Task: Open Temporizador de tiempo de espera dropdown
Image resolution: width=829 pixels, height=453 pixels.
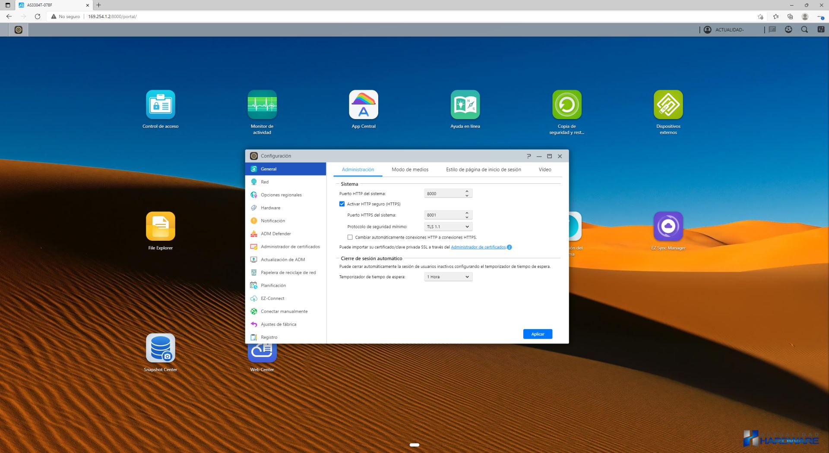Action: pyautogui.click(x=448, y=277)
